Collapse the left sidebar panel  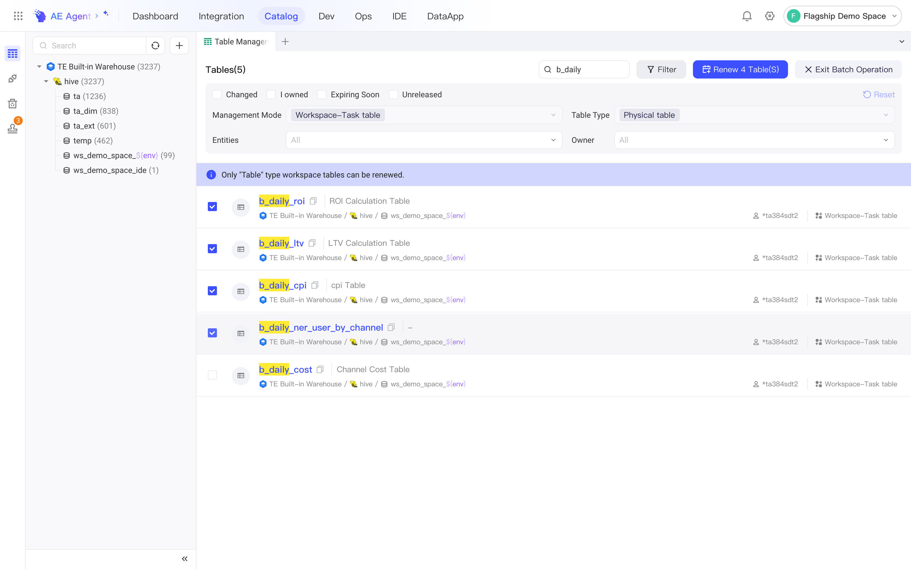(x=184, y=559)
